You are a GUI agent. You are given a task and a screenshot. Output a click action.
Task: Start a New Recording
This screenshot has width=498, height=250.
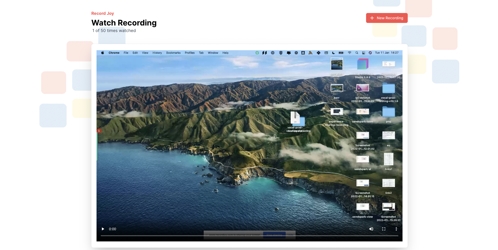coord(387,18)
